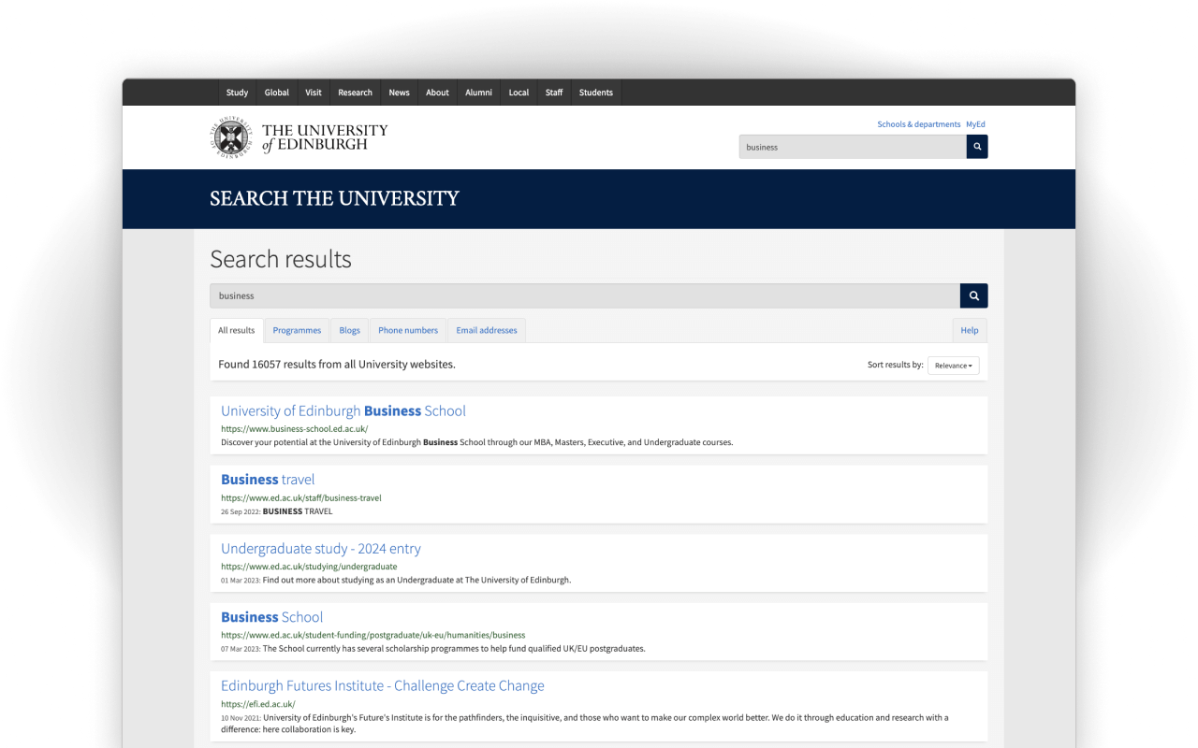Open the About nav item
1198x748 pixels.
(437, 93)
